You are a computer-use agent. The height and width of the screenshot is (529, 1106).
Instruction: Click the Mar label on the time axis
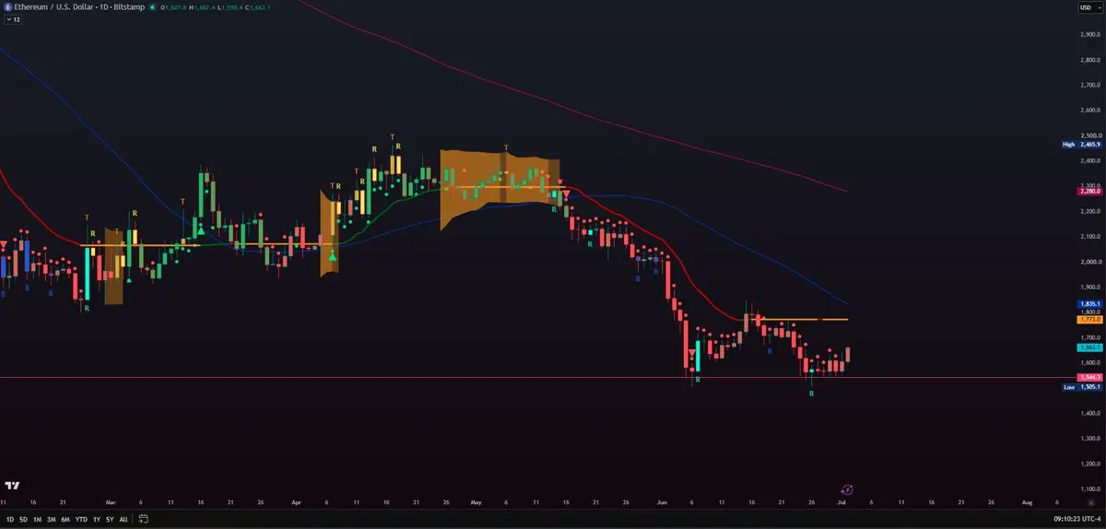(111, 503)
